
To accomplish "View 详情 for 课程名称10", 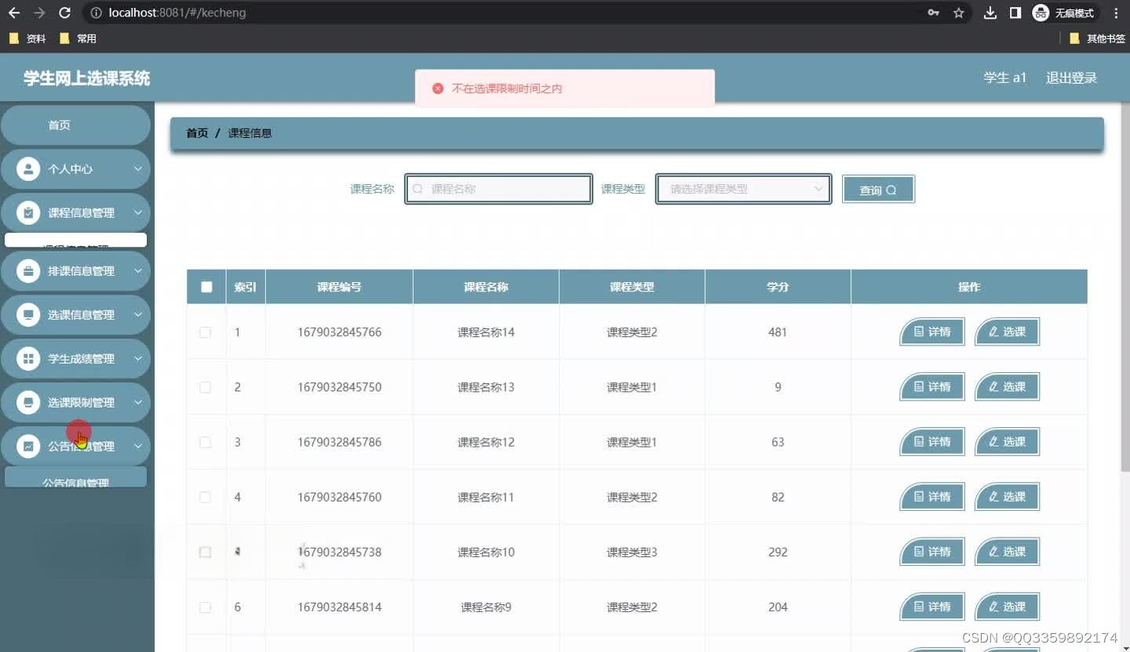I will click(931, 552).
